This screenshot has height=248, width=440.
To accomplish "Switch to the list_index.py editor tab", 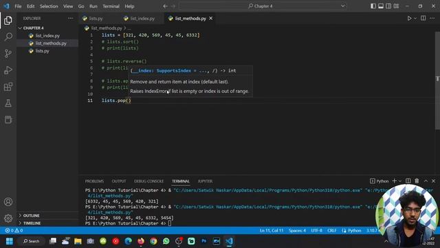I will point(142,19).
